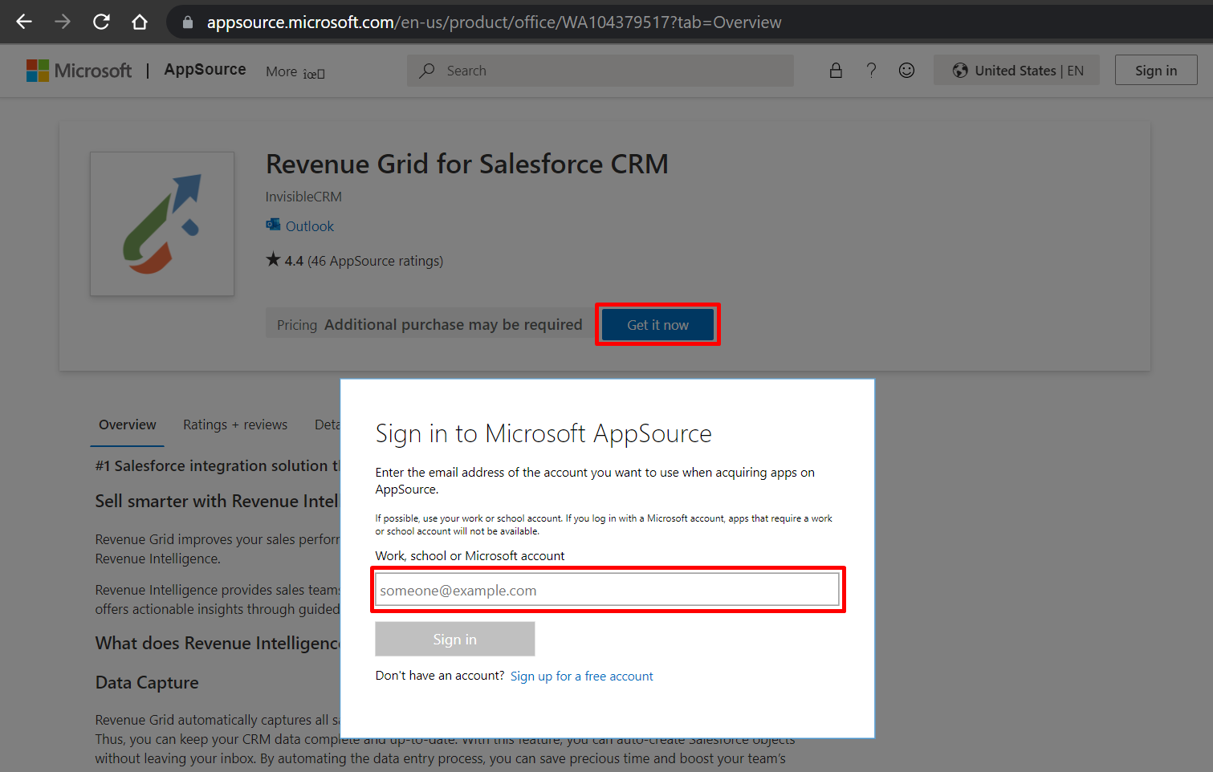Click the smiley feedback icon
This screenshot has width=1213, height=772.
point(906,71)
